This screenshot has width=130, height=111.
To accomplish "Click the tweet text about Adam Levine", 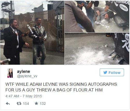I will tap(61, 87).
